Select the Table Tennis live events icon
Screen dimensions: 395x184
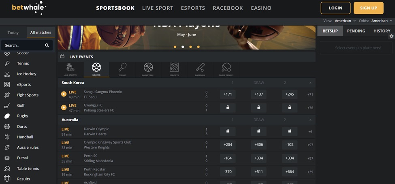pos(226,69)
